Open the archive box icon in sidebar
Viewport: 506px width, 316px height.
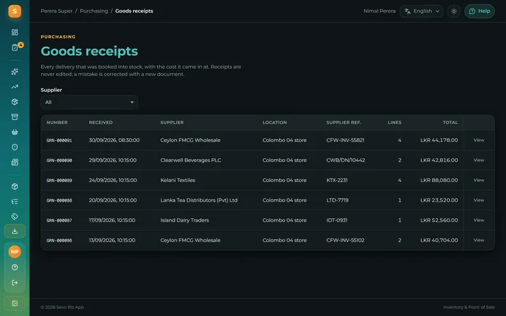tap(15, 117)
